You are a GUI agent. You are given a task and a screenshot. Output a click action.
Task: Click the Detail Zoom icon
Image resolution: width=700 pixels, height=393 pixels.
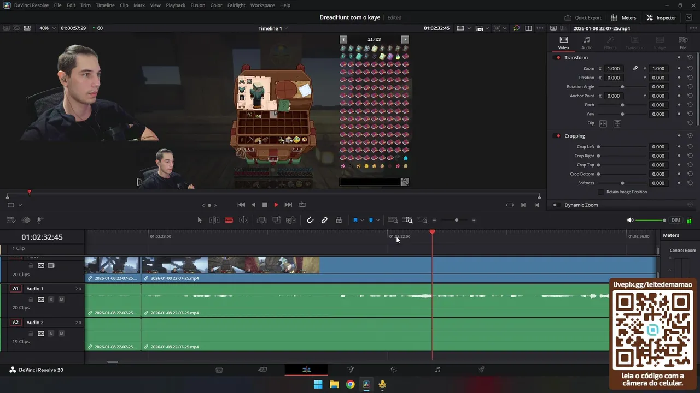coord(408,220)
